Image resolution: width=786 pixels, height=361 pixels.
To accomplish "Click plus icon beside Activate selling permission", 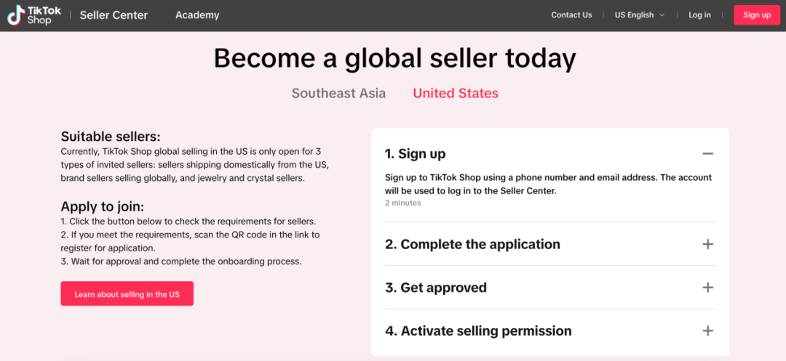I will point(707,331).
